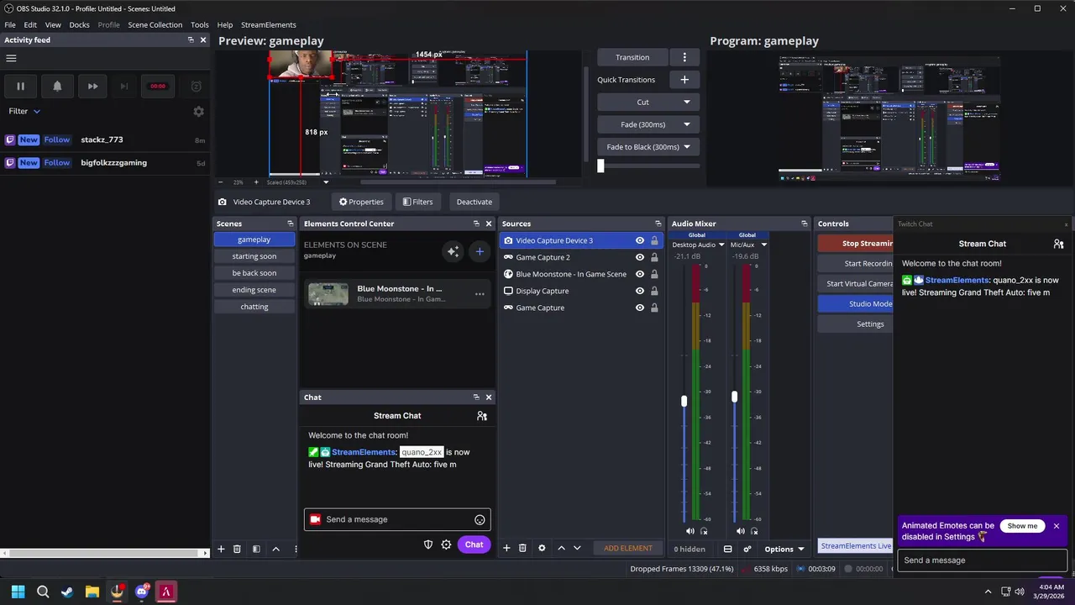Remove selected scene with trash icon
The width and height of the screenshot is (1075, 605).
pyautogui.click(x=237, y=549)
